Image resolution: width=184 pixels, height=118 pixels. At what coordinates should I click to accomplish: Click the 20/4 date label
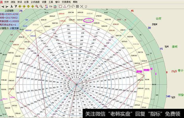coord(155,24)
